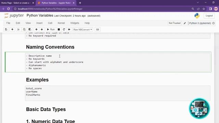This screenshot has width=219, height=123.
Task: Run the selected cell
Action: click(x=51, y=29)
